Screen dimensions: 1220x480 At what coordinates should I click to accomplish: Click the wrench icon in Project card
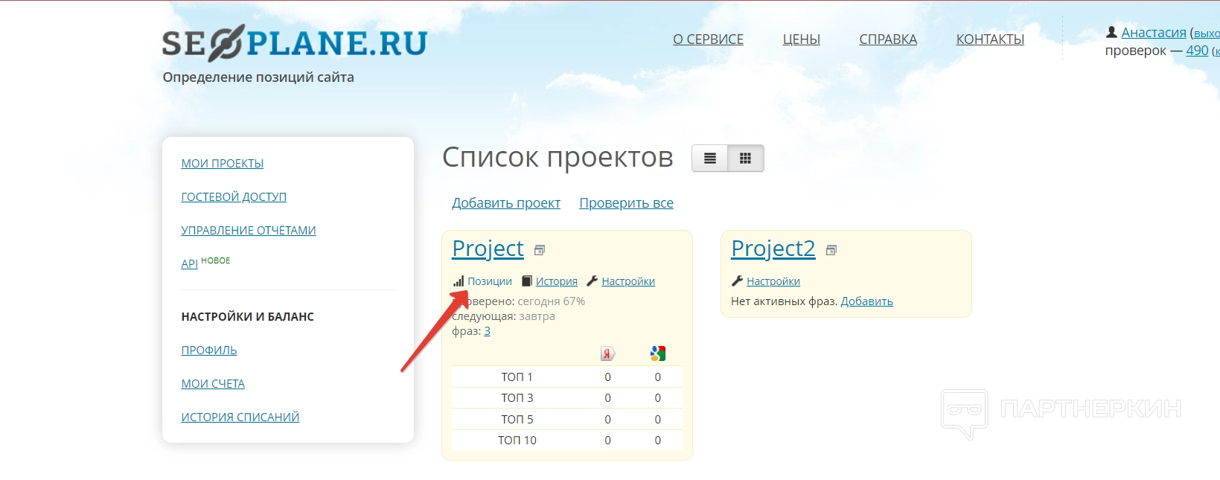pyautogui.click(x=593, y=281)
